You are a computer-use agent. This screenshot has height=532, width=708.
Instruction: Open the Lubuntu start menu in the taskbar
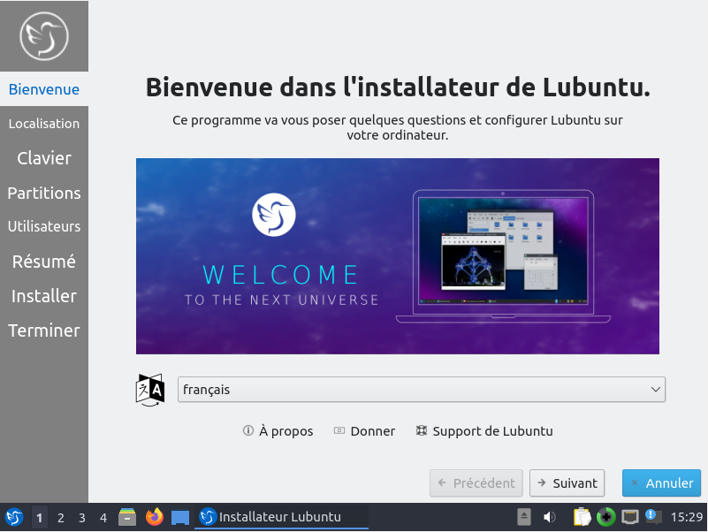14,517
